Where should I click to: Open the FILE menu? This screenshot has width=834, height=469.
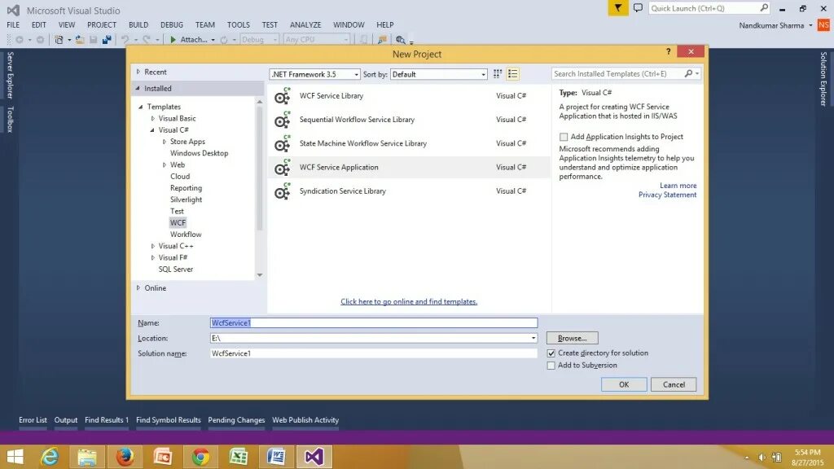tap(13, 25)
